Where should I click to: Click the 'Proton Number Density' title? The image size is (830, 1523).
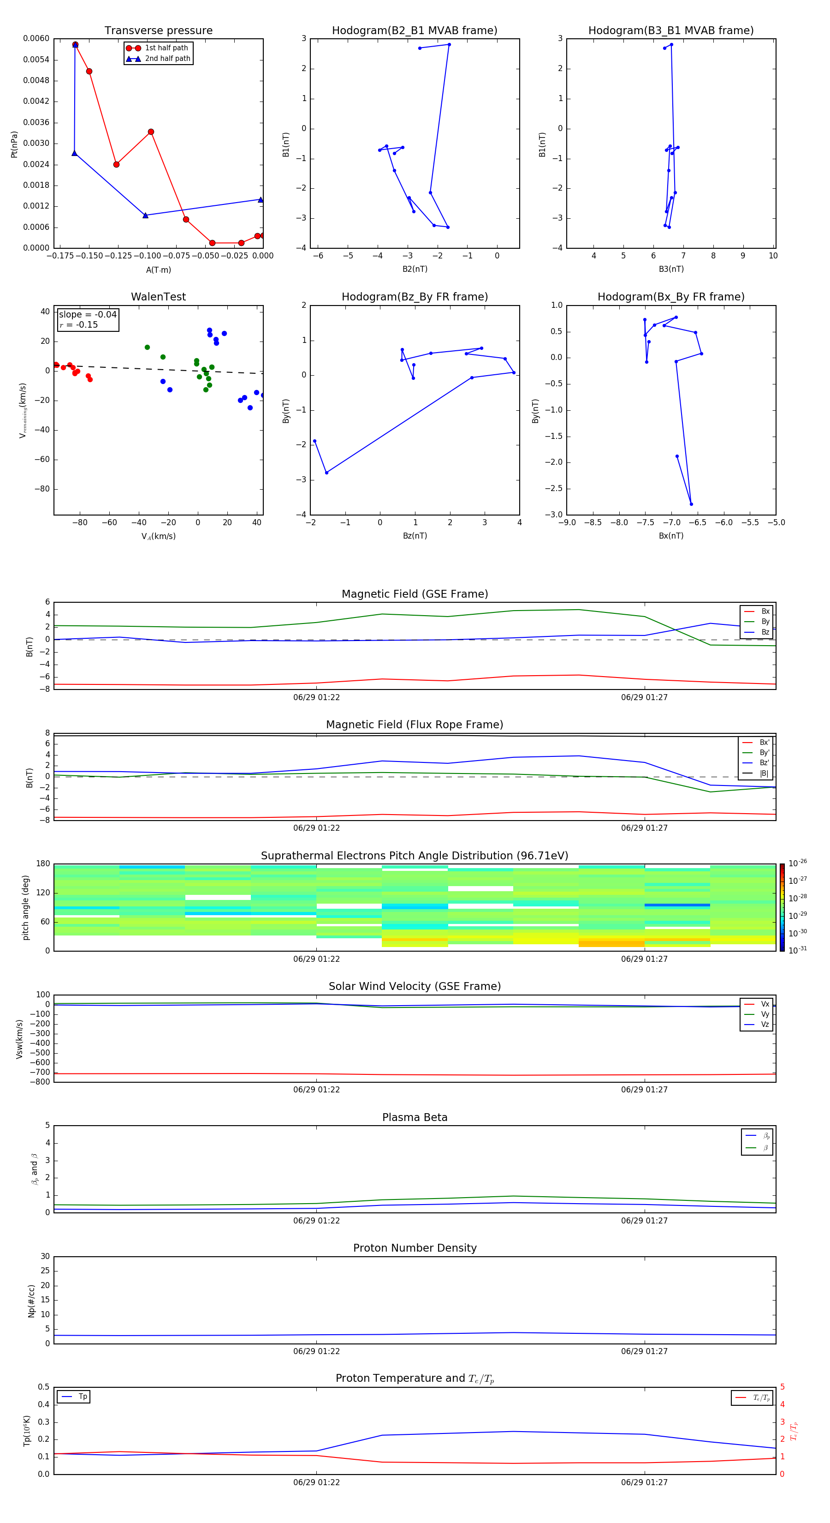(415, 1248)
